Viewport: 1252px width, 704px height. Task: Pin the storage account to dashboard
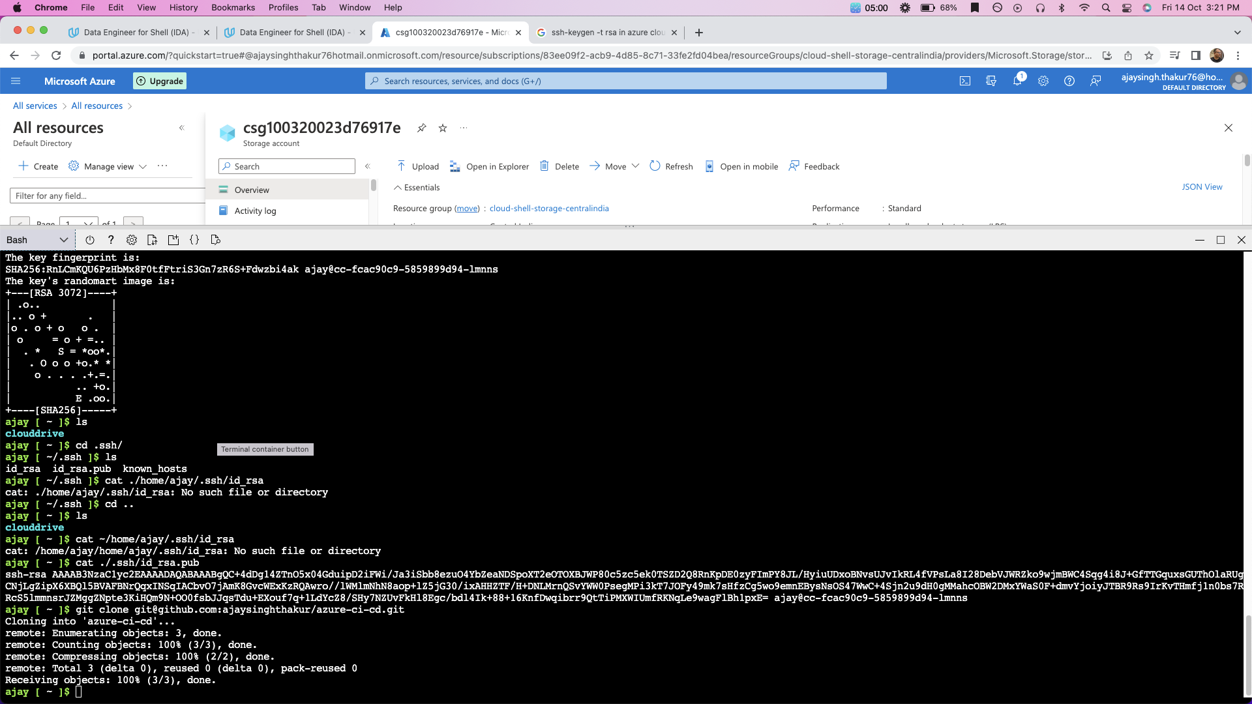click(422, 128)
